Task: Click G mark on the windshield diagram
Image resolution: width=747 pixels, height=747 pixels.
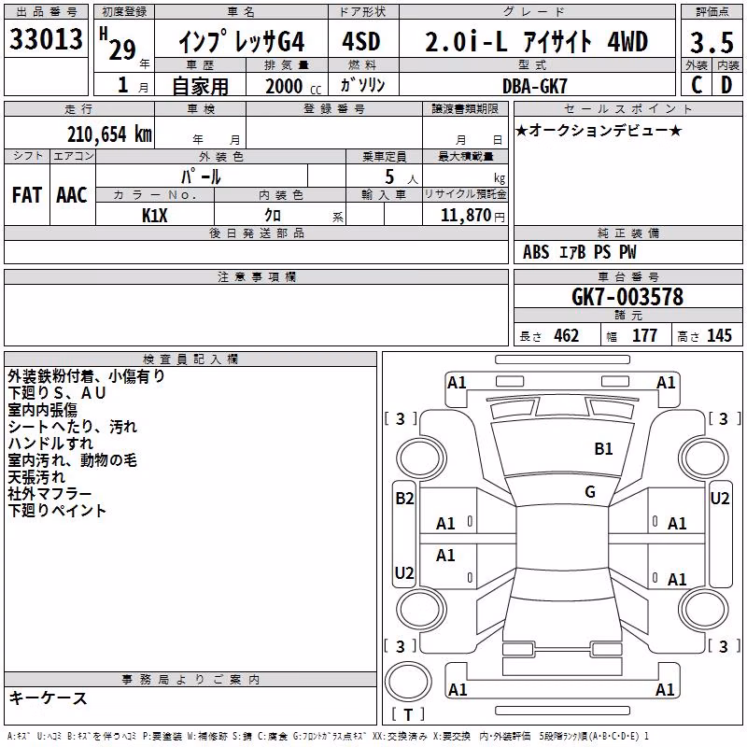Action: [x=590, y=492]
